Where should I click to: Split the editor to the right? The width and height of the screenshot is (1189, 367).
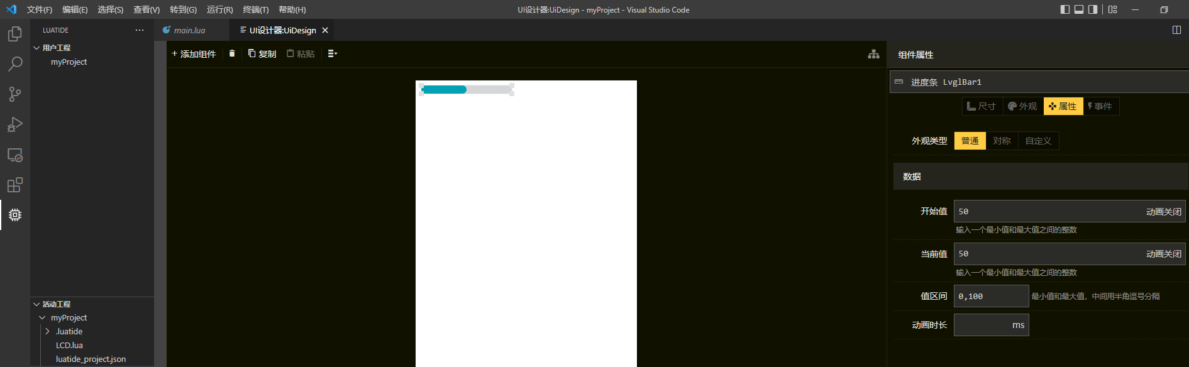[x=1176, y=30]
